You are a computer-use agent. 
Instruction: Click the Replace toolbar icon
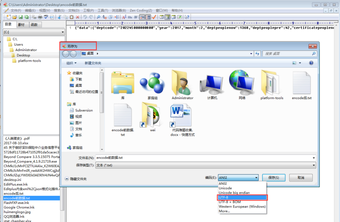[105, 17]
